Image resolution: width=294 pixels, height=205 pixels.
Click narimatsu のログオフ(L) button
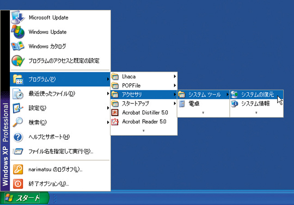tap(60, 170)
